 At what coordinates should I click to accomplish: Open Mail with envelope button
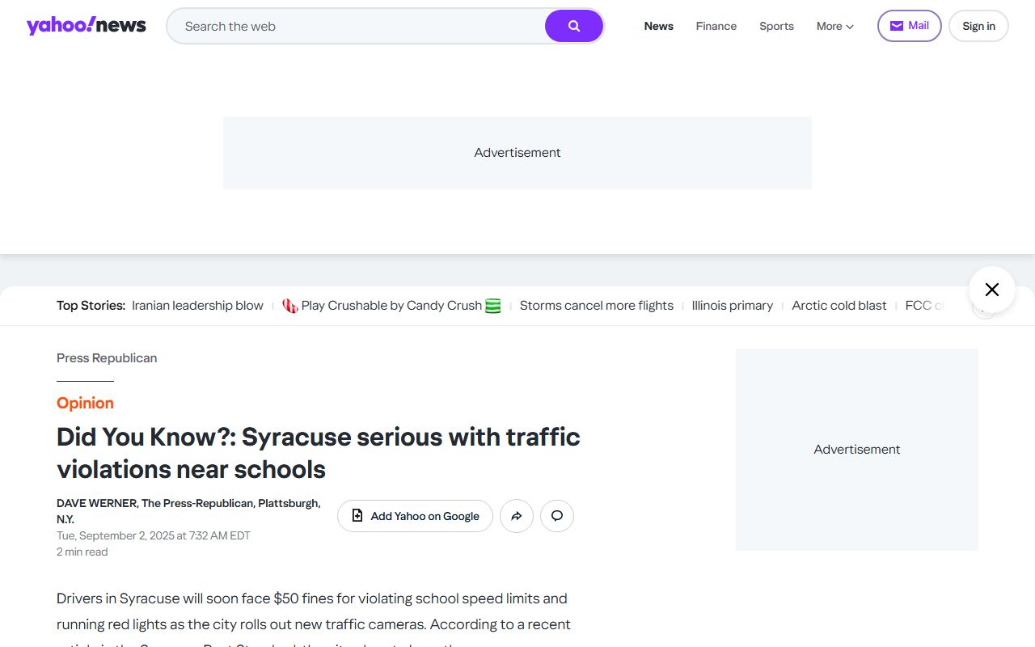click(x=910, y=26)
